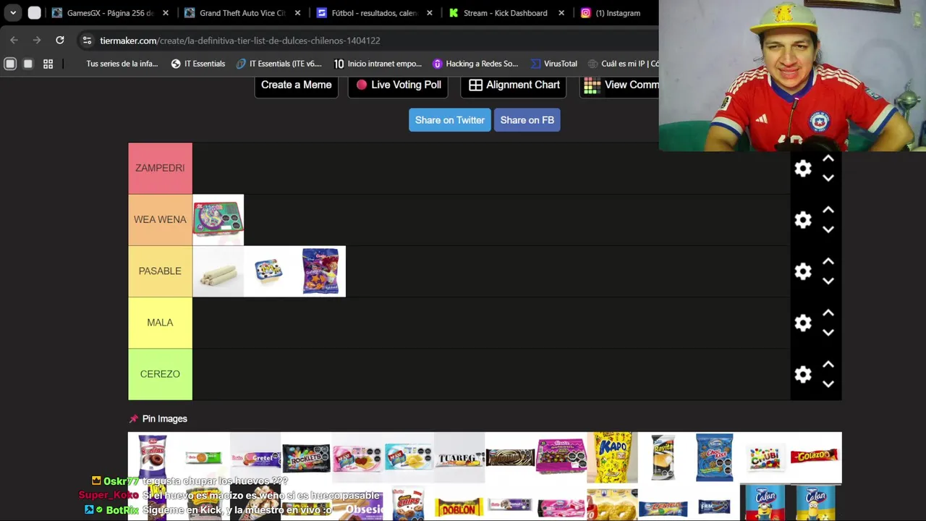Click browser forward arrow

37,41
